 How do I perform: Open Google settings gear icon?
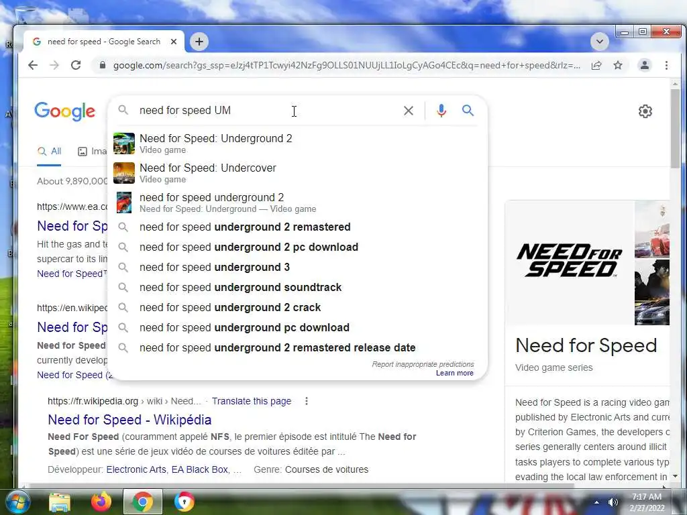click(645, 111)
